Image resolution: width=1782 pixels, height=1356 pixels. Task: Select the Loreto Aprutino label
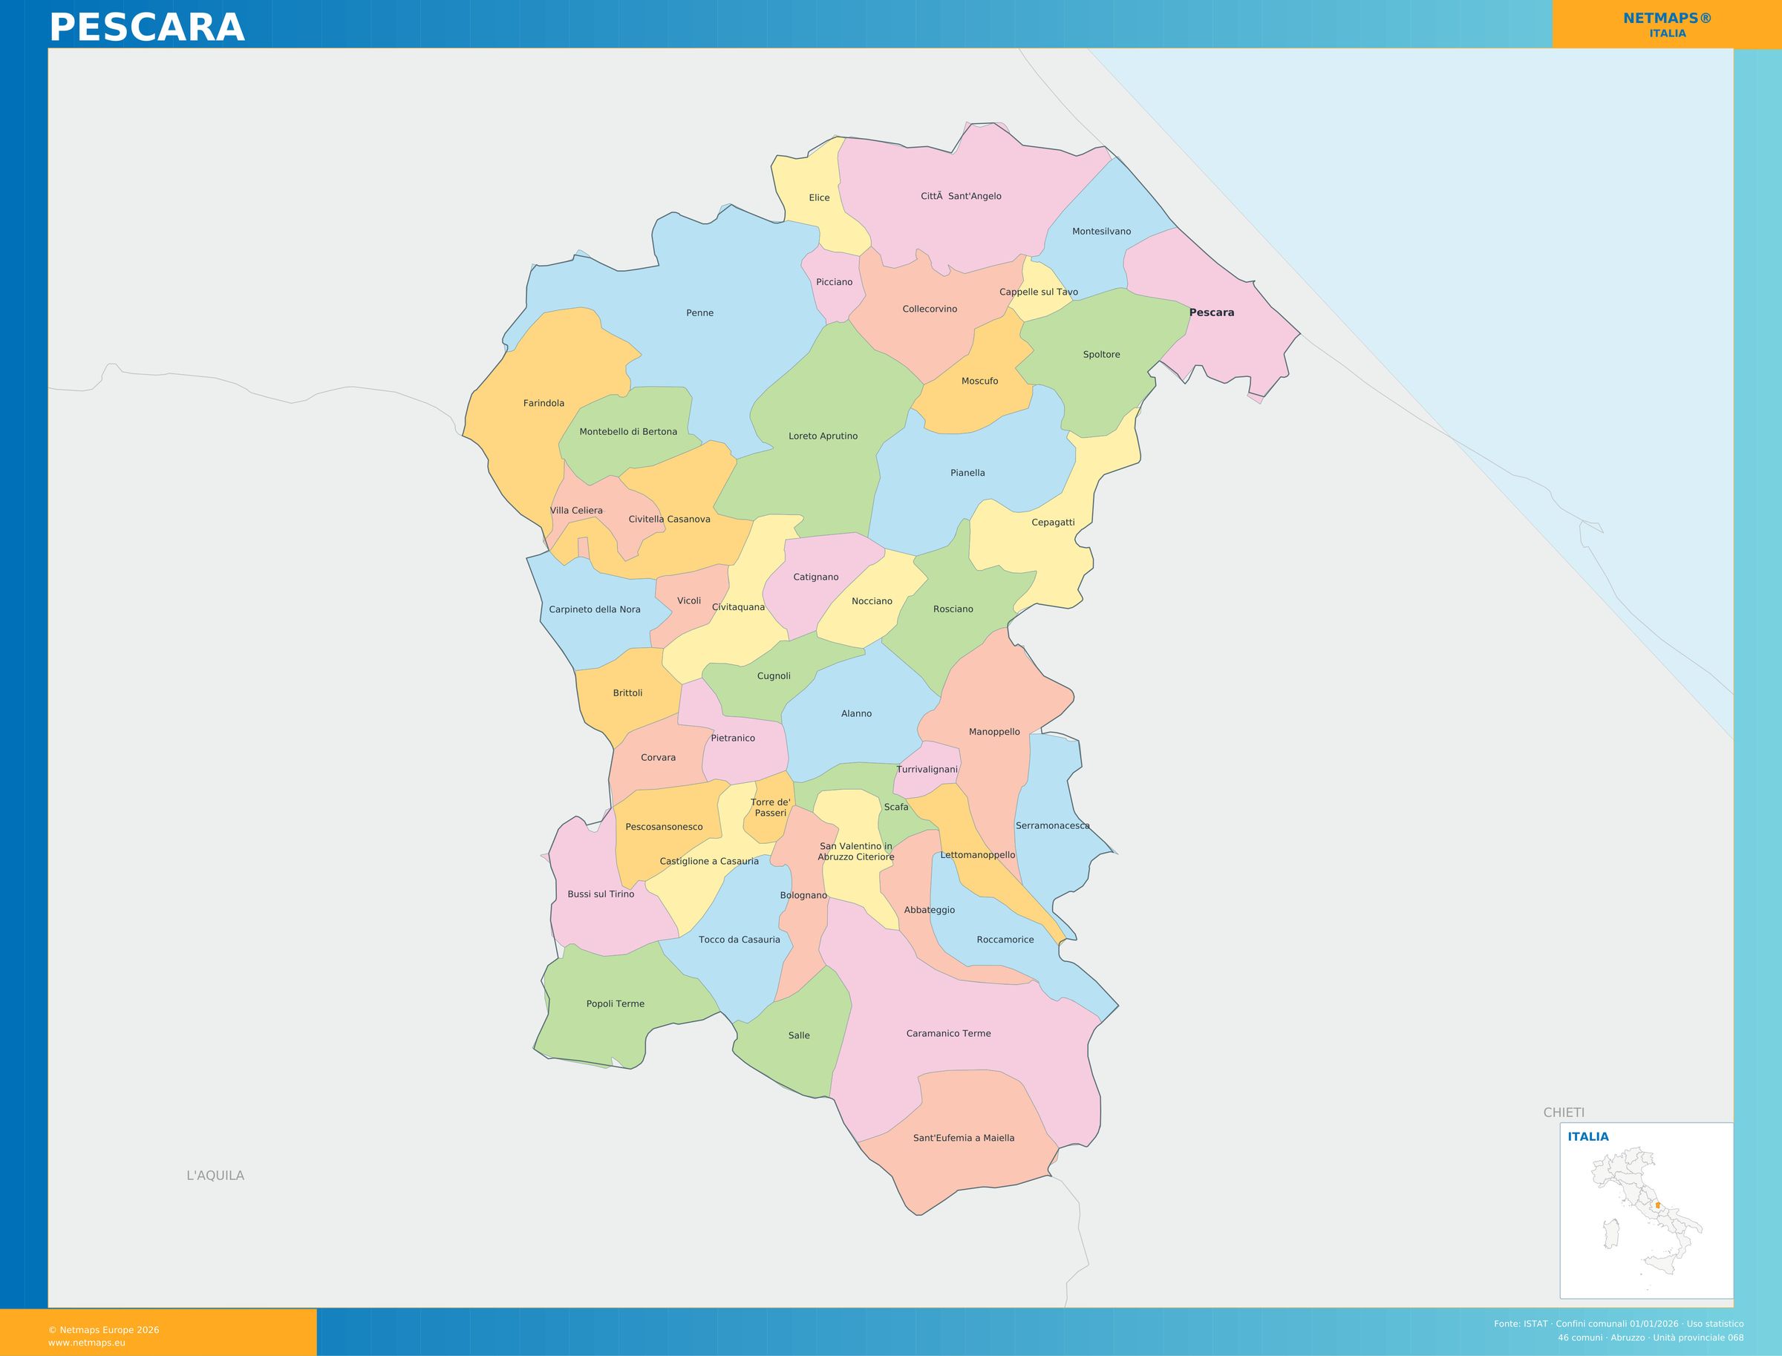pyautogui.click(x=823, y=436)
